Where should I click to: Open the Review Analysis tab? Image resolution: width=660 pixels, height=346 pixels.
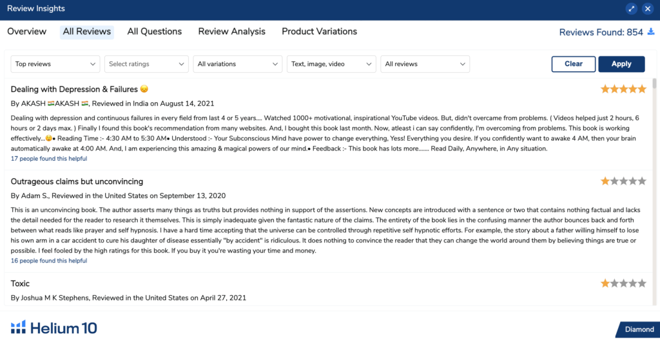(231, 32)
